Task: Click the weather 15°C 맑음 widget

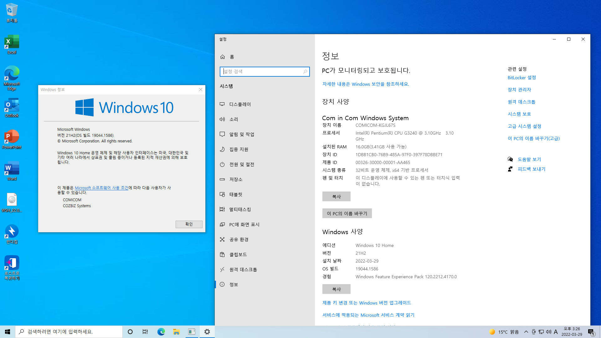Action: [x=504, y=332]
